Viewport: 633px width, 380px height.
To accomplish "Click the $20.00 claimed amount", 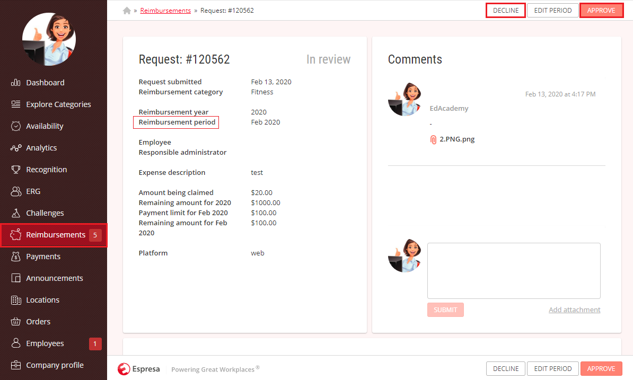I will pos(261,193).
